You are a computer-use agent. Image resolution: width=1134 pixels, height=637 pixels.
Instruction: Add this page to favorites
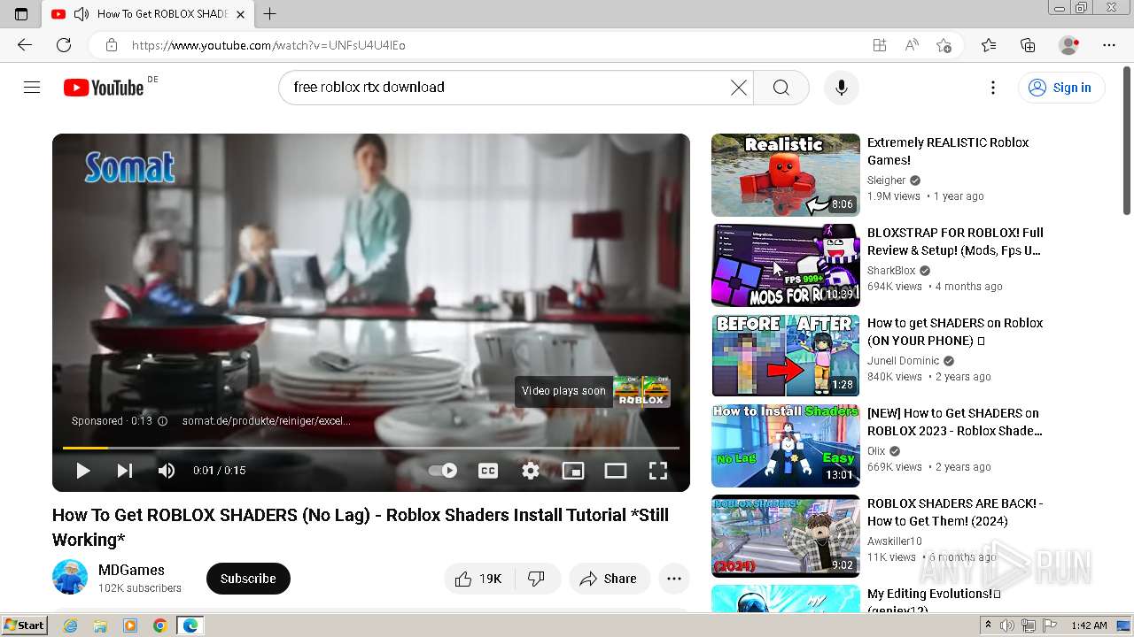pyautogui.click(x=944, y=45)
